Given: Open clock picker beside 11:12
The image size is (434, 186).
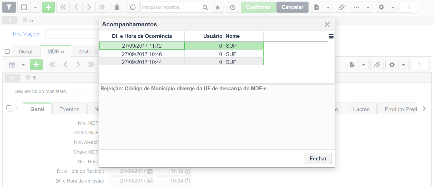Looking at the screenshot, I should pyautogui.click(x=188, y=171).
